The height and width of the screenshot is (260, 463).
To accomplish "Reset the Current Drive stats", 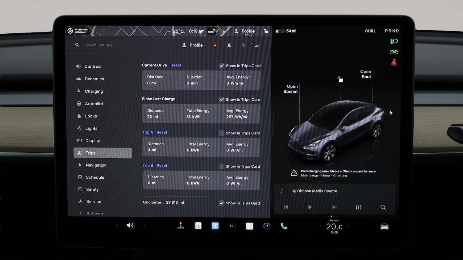I will tap(176, 65).
